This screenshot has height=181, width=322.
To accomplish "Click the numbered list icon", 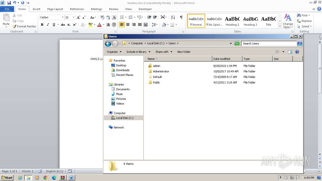I will click(130, 17).
